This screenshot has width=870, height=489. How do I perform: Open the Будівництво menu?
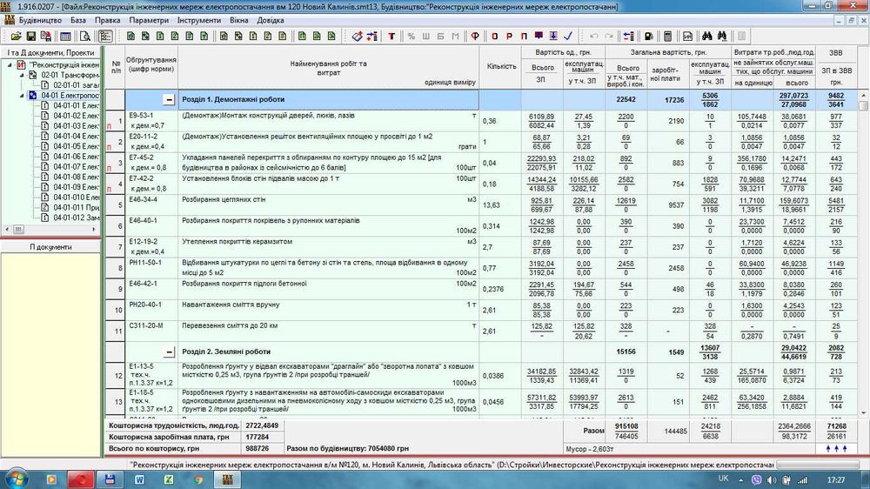pos(40,20)
